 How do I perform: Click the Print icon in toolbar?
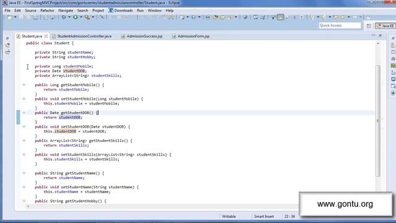pyautogui.click(x=36, y=17)
